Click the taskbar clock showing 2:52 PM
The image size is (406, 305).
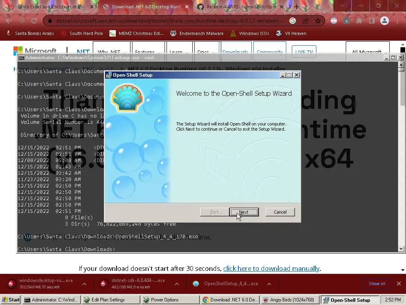pyautogui.click(x=393, y=300)
